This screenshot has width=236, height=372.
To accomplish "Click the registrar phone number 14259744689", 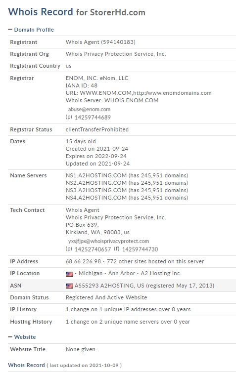I will point(93,118).
